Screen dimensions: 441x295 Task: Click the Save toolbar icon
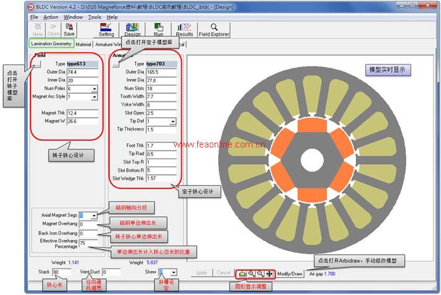click(69, 30)
